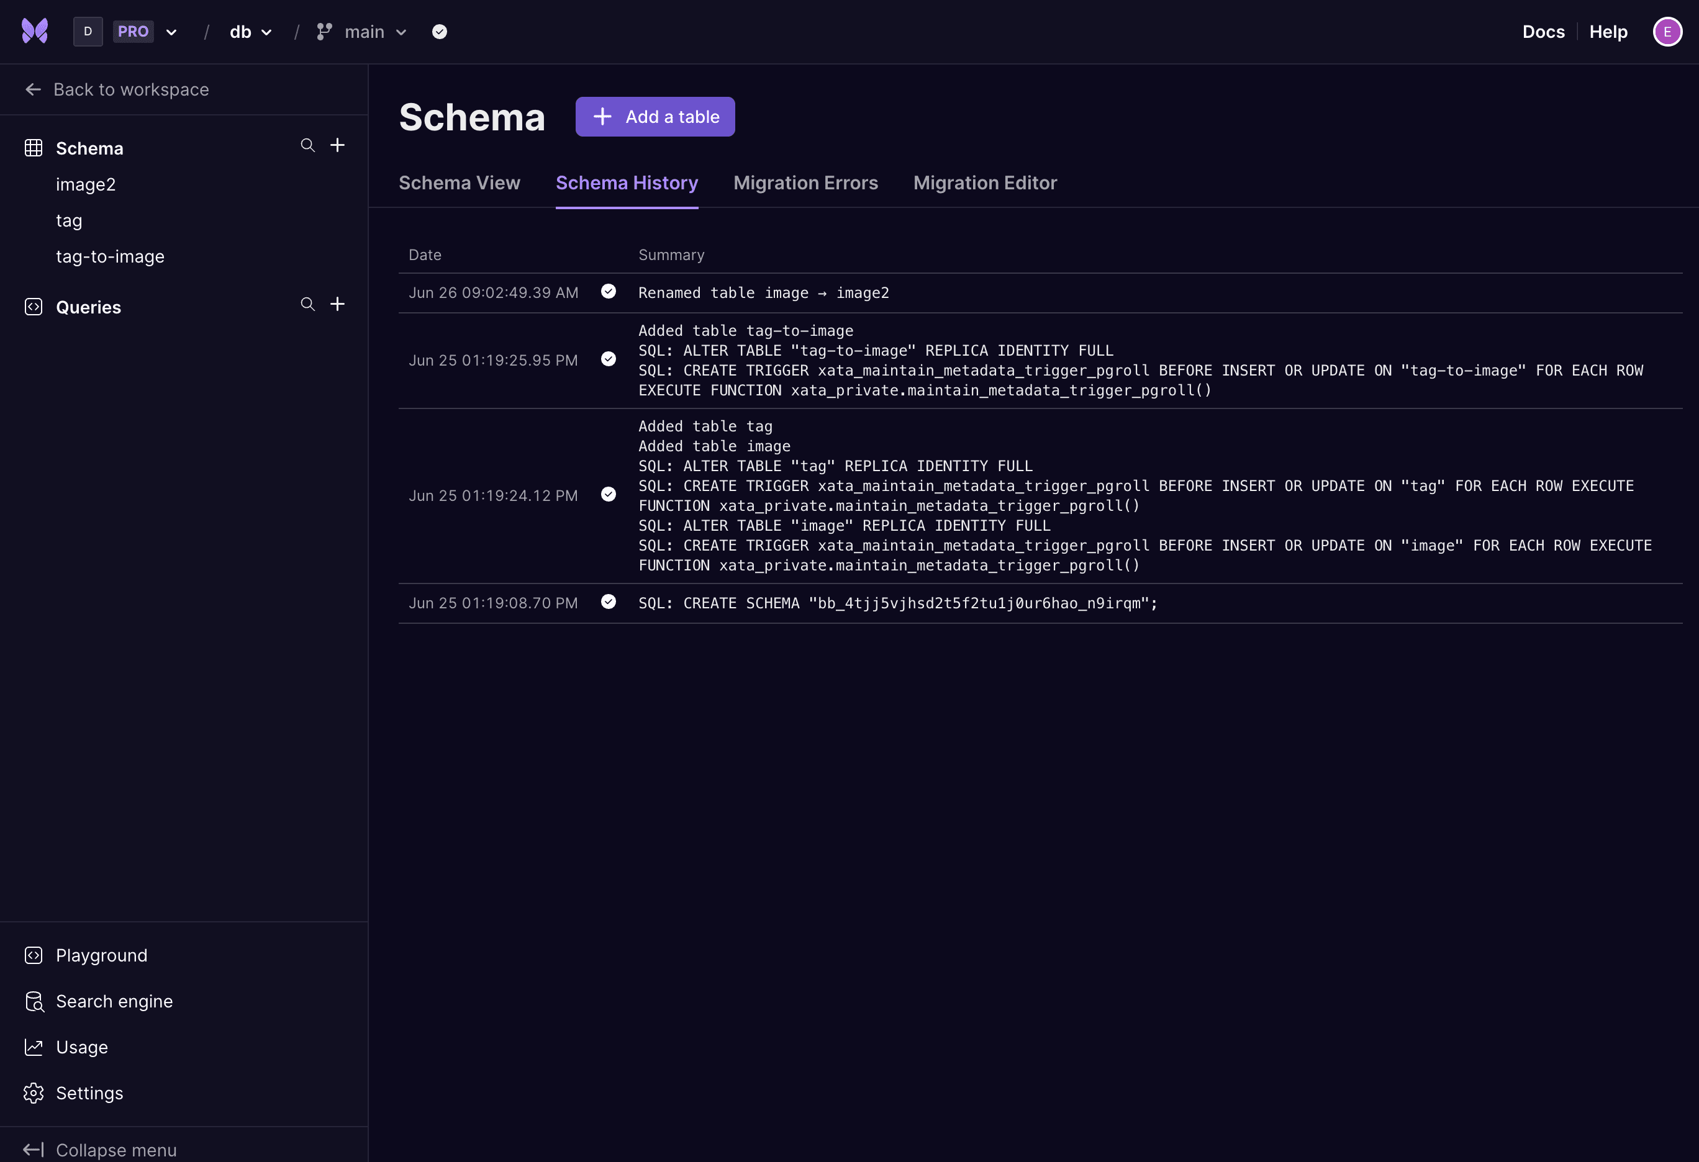Screen dimensions: 1699x1162
Task: Click the Jun 25 01:19:25.95 PM date
Action: 494,360
